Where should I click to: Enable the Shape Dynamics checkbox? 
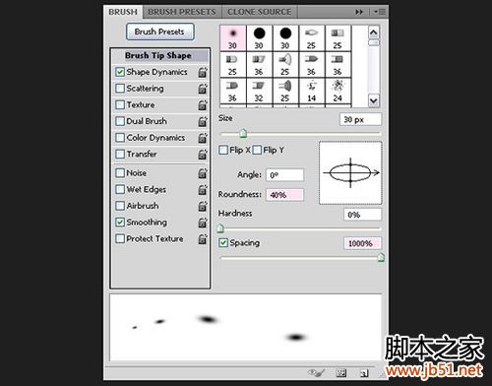click(120, 72)
